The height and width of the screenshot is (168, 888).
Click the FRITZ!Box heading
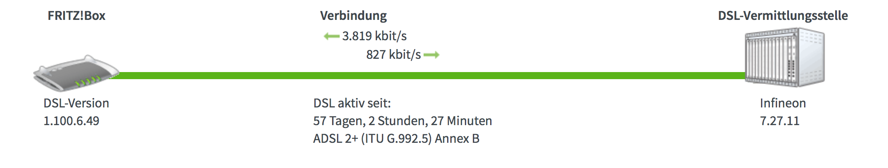(76, 15)
